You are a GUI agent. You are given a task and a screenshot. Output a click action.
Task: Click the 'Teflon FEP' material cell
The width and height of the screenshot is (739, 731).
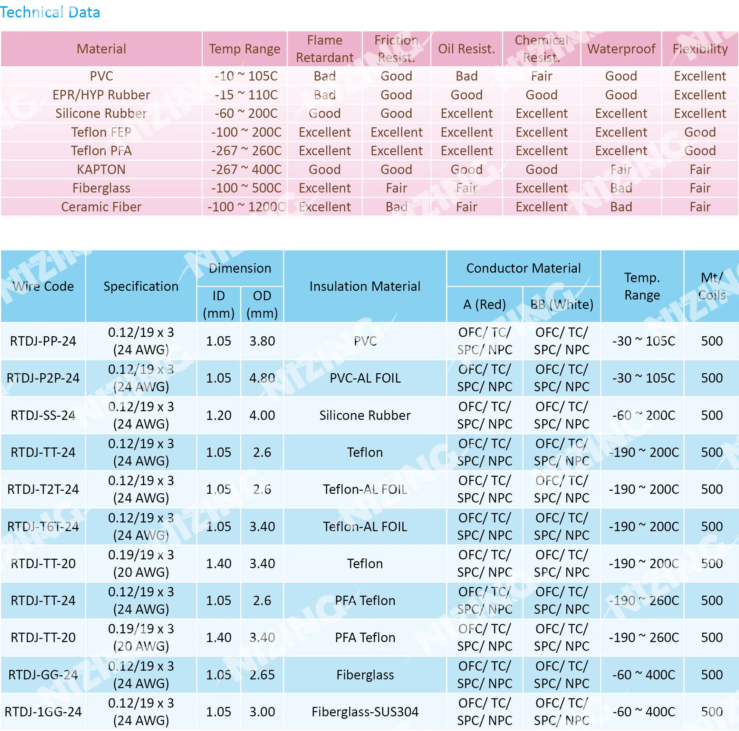tap(102, 132)
